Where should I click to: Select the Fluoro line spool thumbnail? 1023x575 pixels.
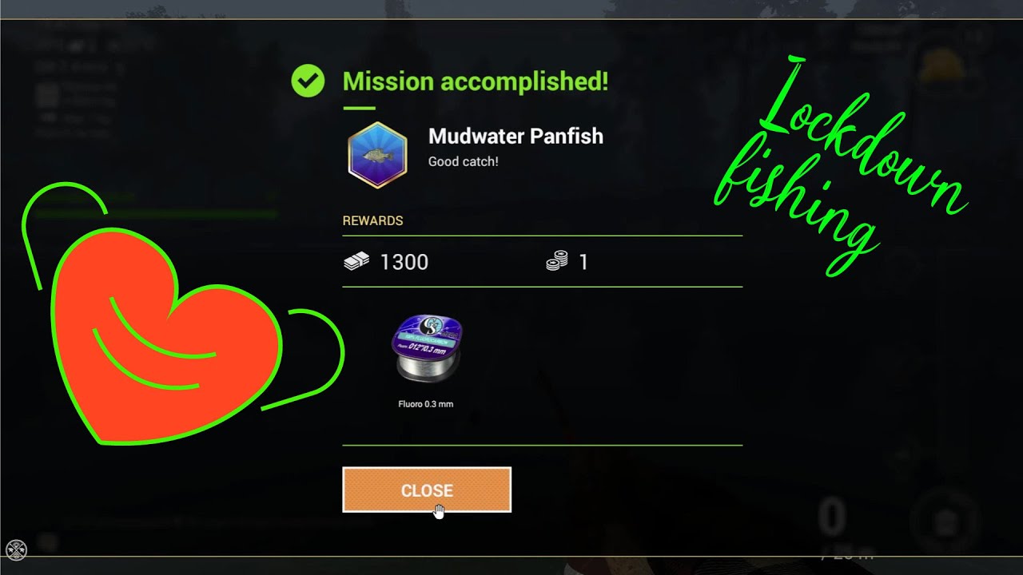coord(427,348)
